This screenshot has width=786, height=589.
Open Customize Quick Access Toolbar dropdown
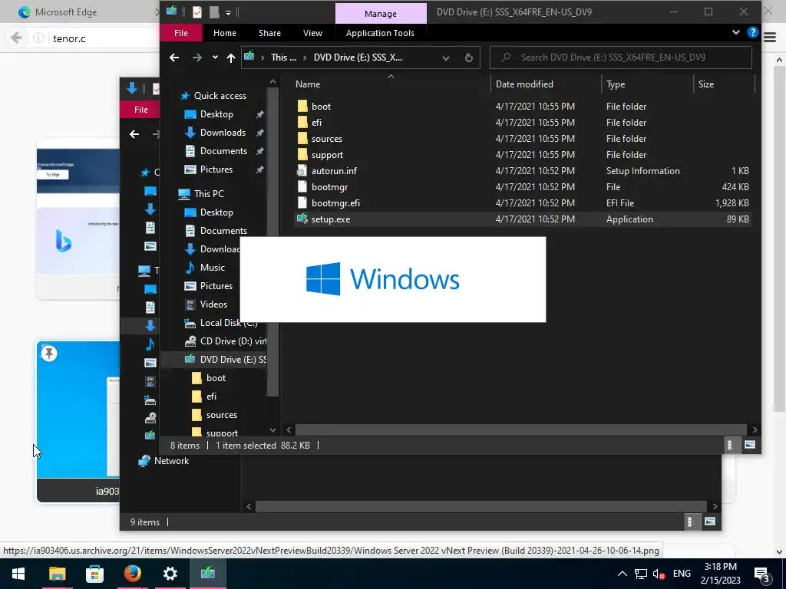pos(228,12)
